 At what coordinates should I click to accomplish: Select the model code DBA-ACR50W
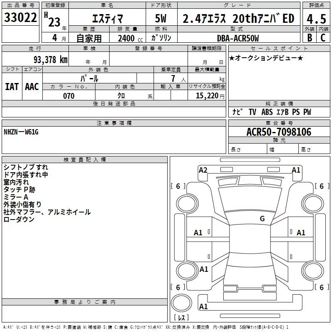[238, 38]
